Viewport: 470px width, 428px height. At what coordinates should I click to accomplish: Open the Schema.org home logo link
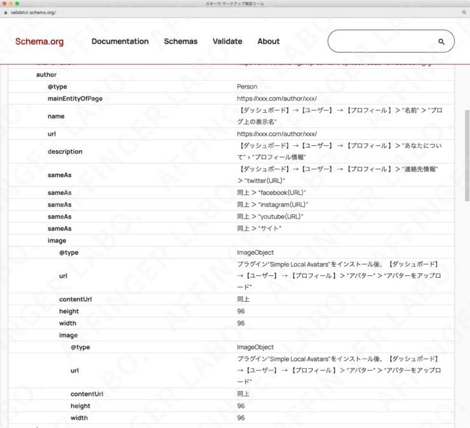[x=39, y=41]
